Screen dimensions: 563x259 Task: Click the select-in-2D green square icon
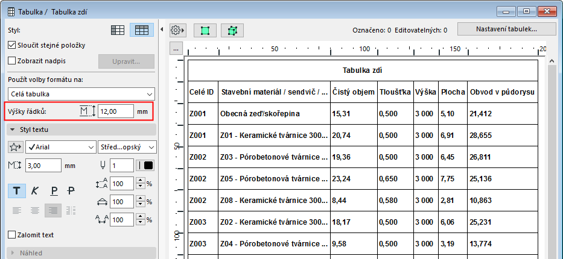[x=205, y=31]
